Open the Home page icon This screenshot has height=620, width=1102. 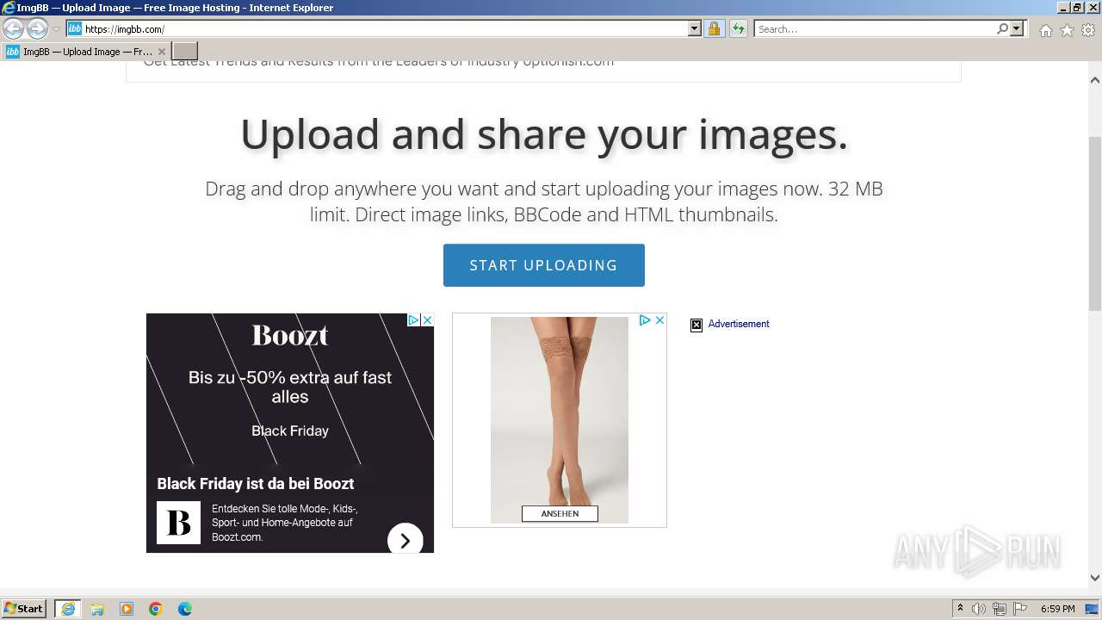click(x=1045, y=30)
